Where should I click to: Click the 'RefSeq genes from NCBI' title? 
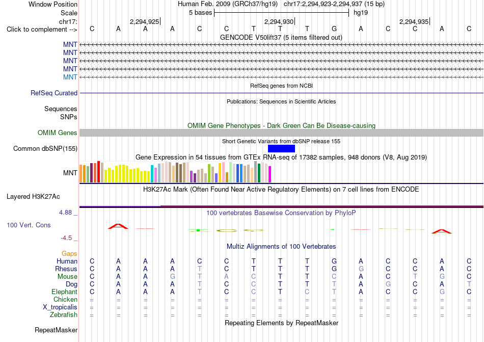point(281,86)
